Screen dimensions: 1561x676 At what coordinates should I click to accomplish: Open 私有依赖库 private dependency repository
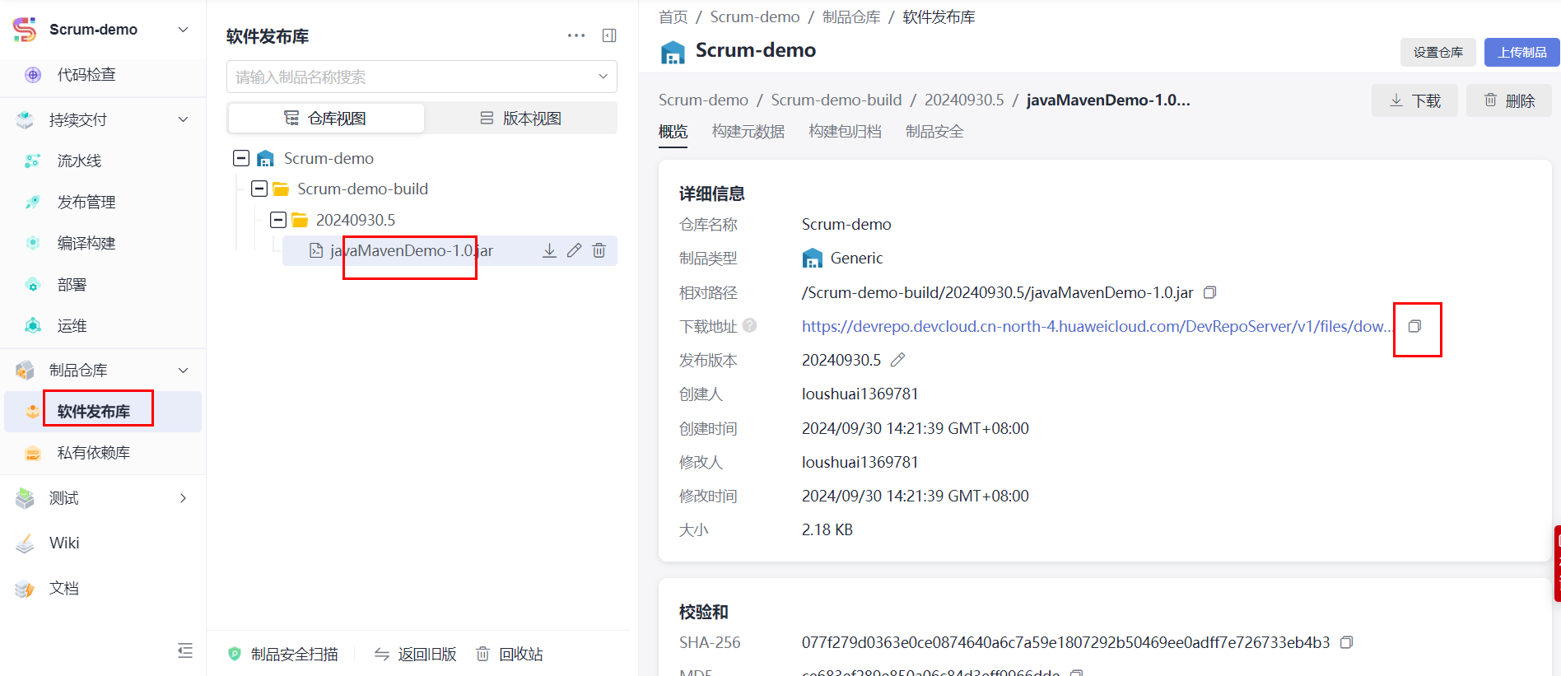click(x=94, y=453)
